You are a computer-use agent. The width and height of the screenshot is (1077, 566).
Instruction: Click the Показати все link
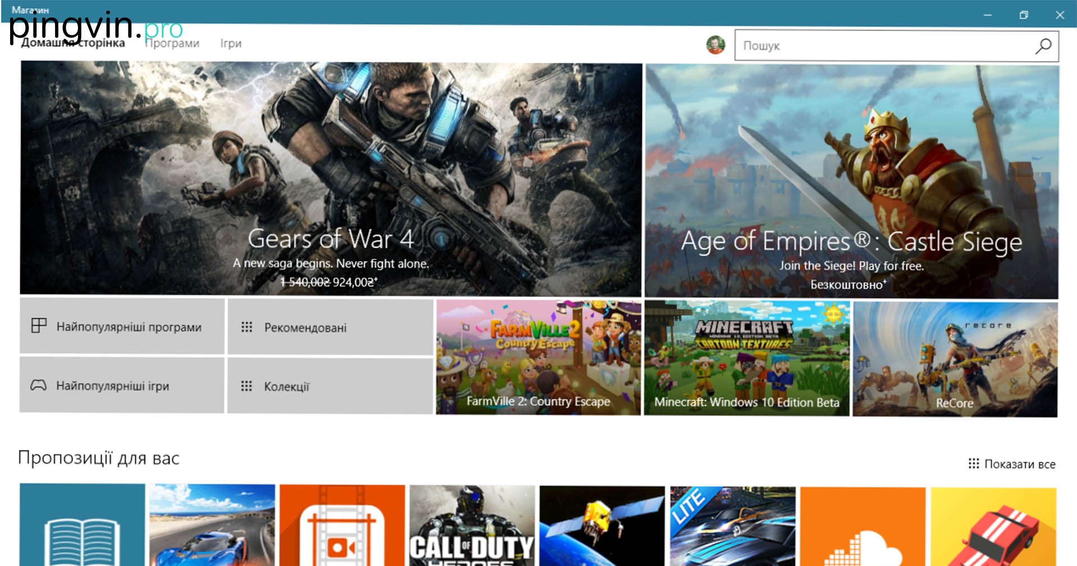pos(1012,464)
